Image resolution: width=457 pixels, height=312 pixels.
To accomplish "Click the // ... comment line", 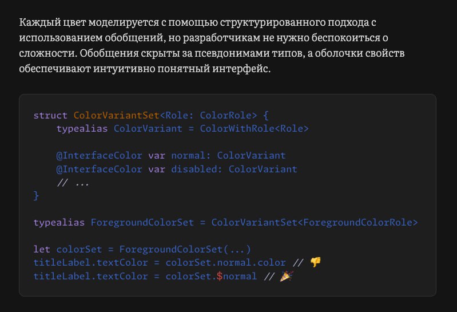I will pos(73,183).
